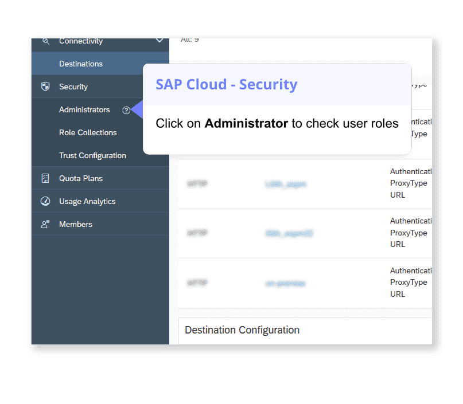
Task: Collapse the Connectivity menu chevron
Action: pos(159,40)
